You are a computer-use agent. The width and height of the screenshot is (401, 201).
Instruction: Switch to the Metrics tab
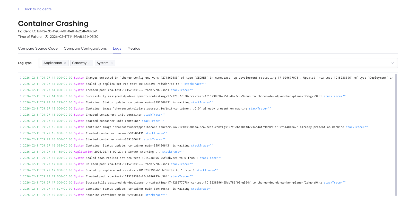pos(134,48)
